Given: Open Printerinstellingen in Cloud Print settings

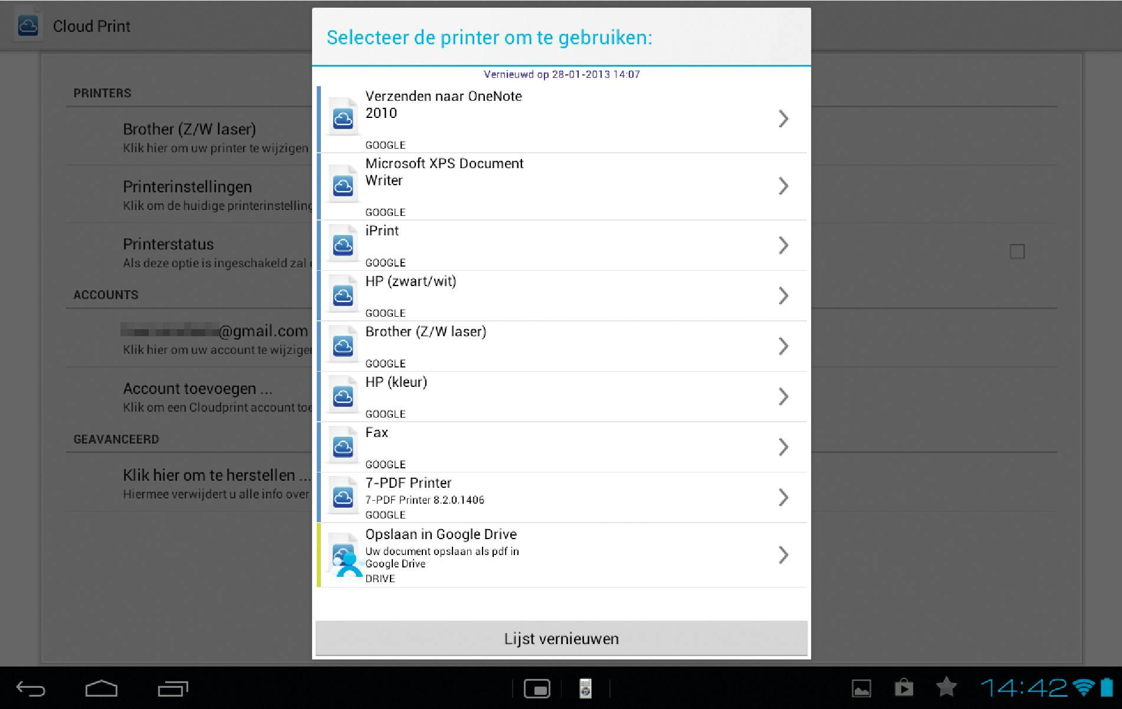Looking at the screenshot, I should 189,195.
